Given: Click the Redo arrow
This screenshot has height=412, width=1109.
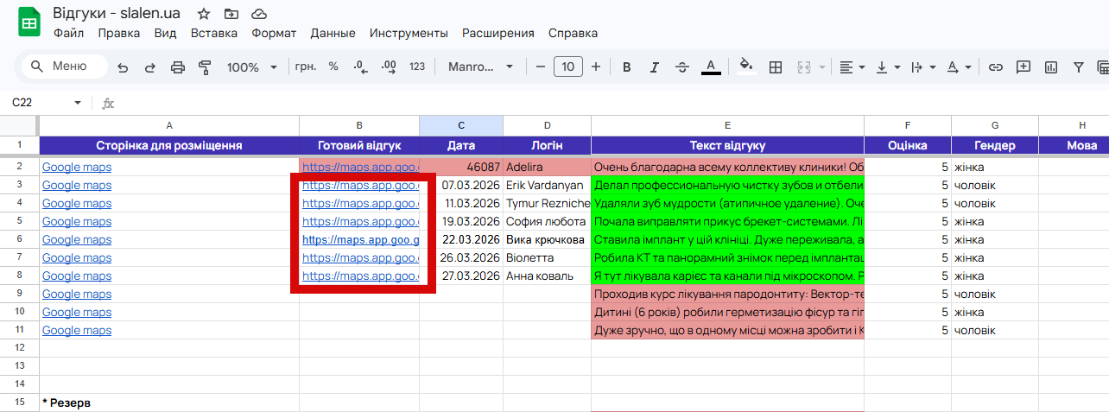Looking at the screenshot, I should click(150, 67).
